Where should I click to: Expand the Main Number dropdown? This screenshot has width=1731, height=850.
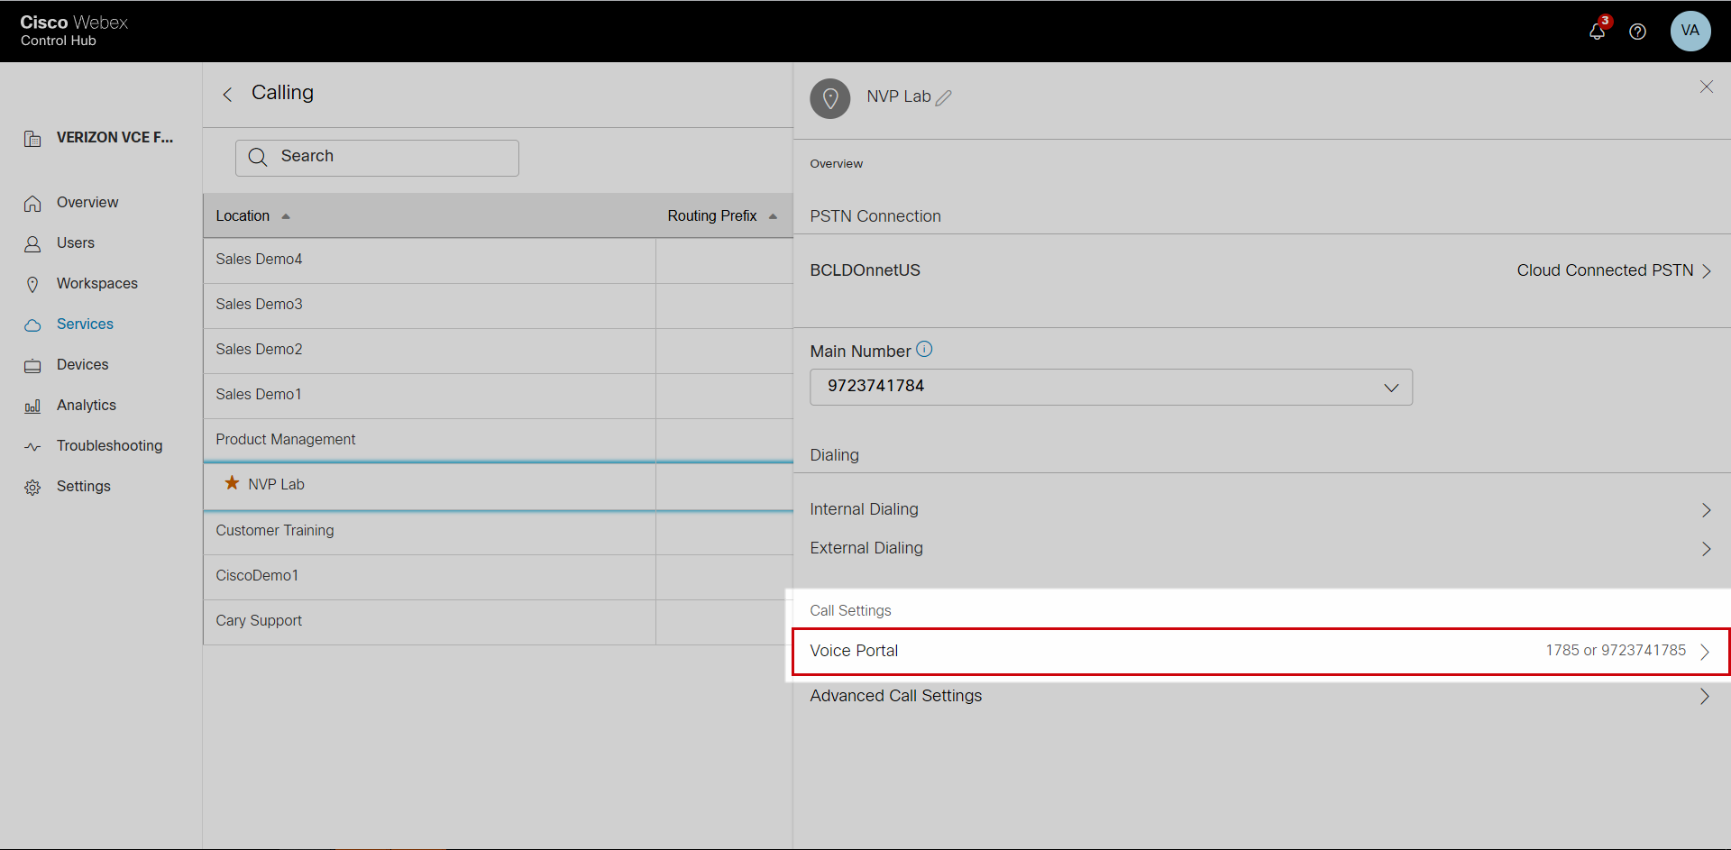coord(1390,388)
